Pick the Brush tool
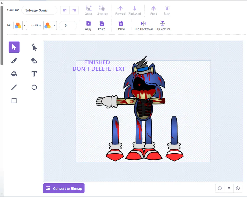This screenshot has height=197, width=247. 14,61
